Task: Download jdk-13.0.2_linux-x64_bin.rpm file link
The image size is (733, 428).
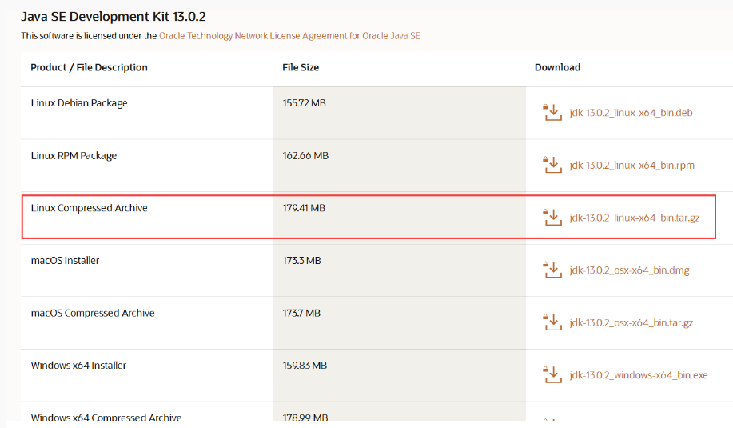Action: (x=631, y=166)
